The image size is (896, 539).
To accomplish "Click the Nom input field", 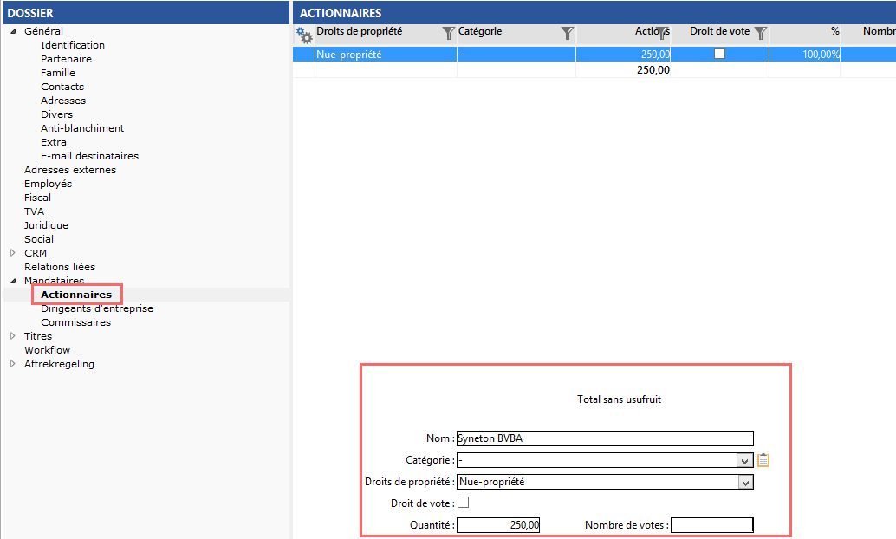I will coord(604,438).
